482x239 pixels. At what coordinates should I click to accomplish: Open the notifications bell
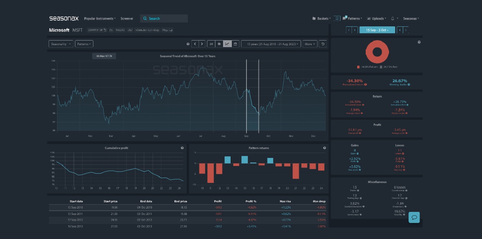392,18
